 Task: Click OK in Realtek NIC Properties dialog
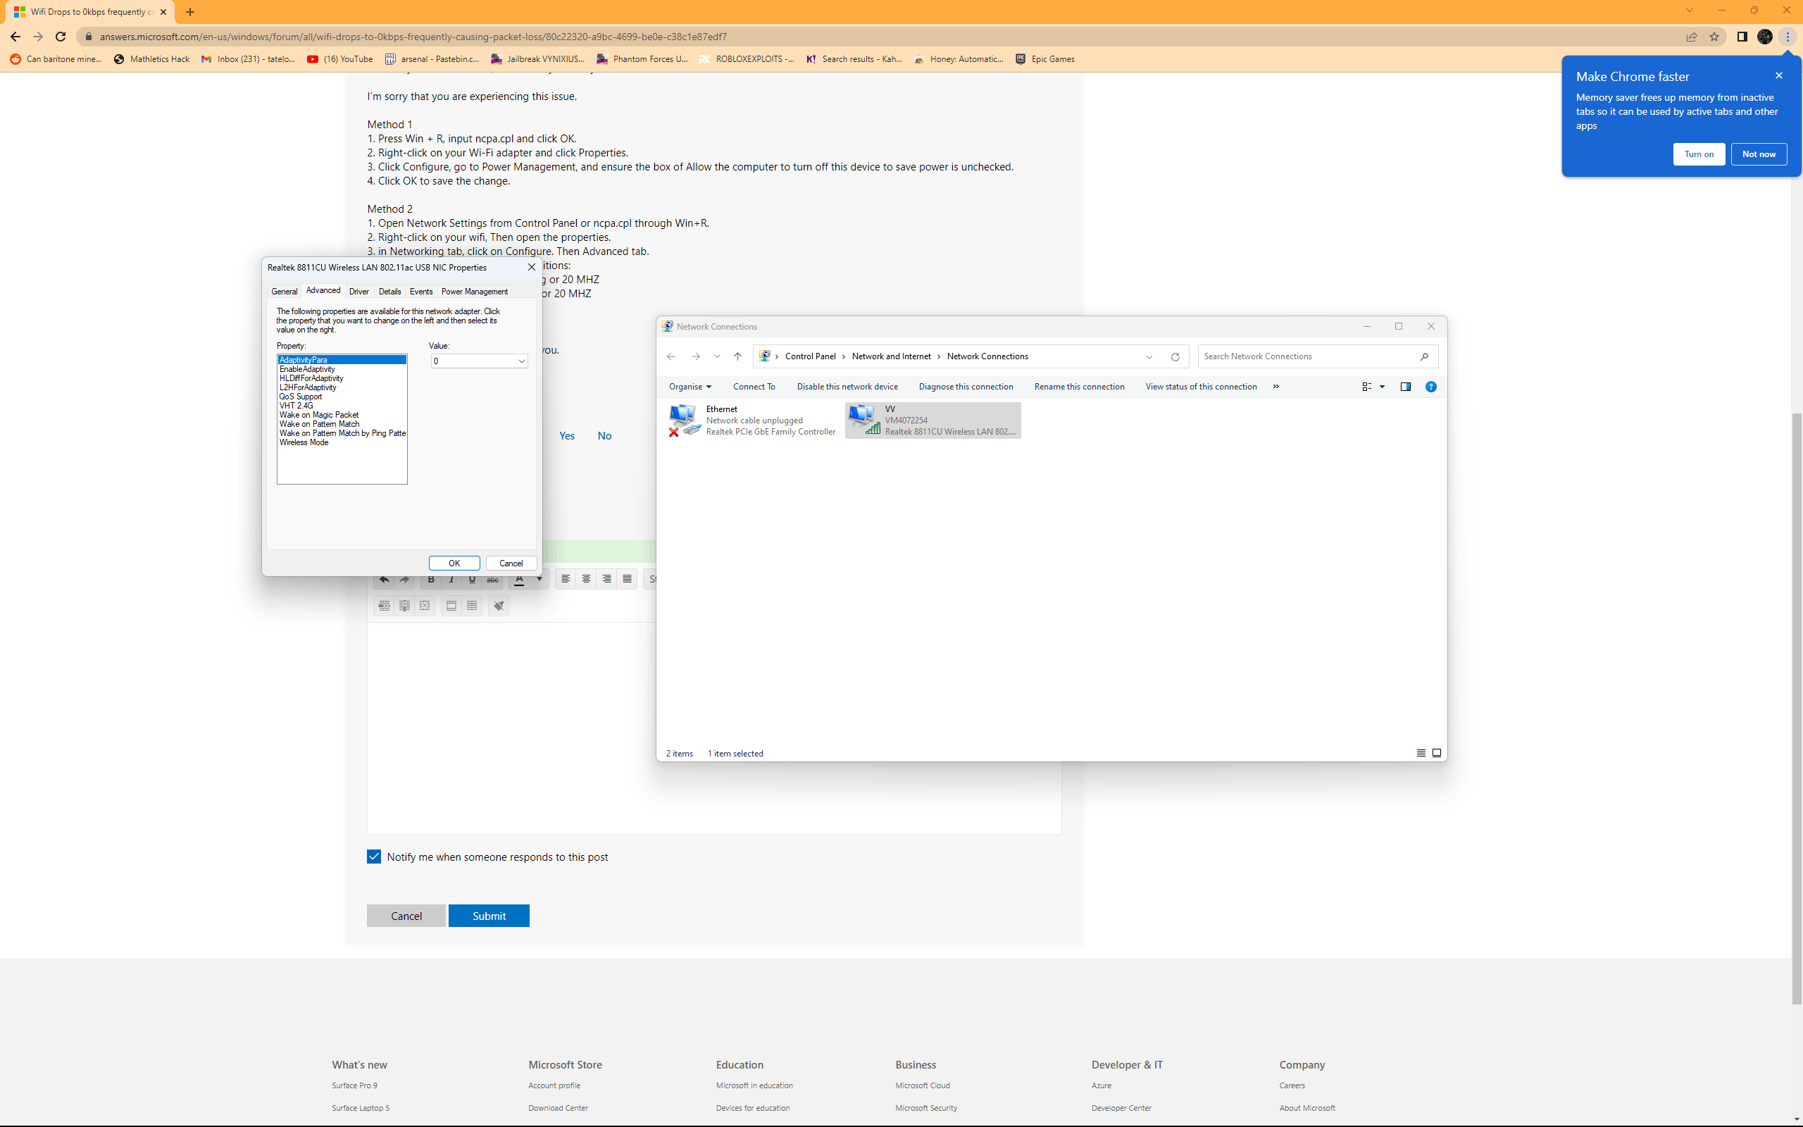tap(453, 562)
